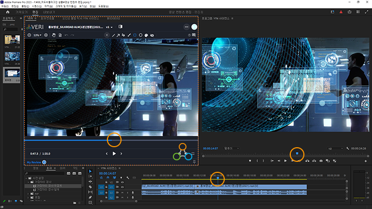Zoom out in VERI viewer
This screenshot has width=372, height=209.
tap(29, 35)
